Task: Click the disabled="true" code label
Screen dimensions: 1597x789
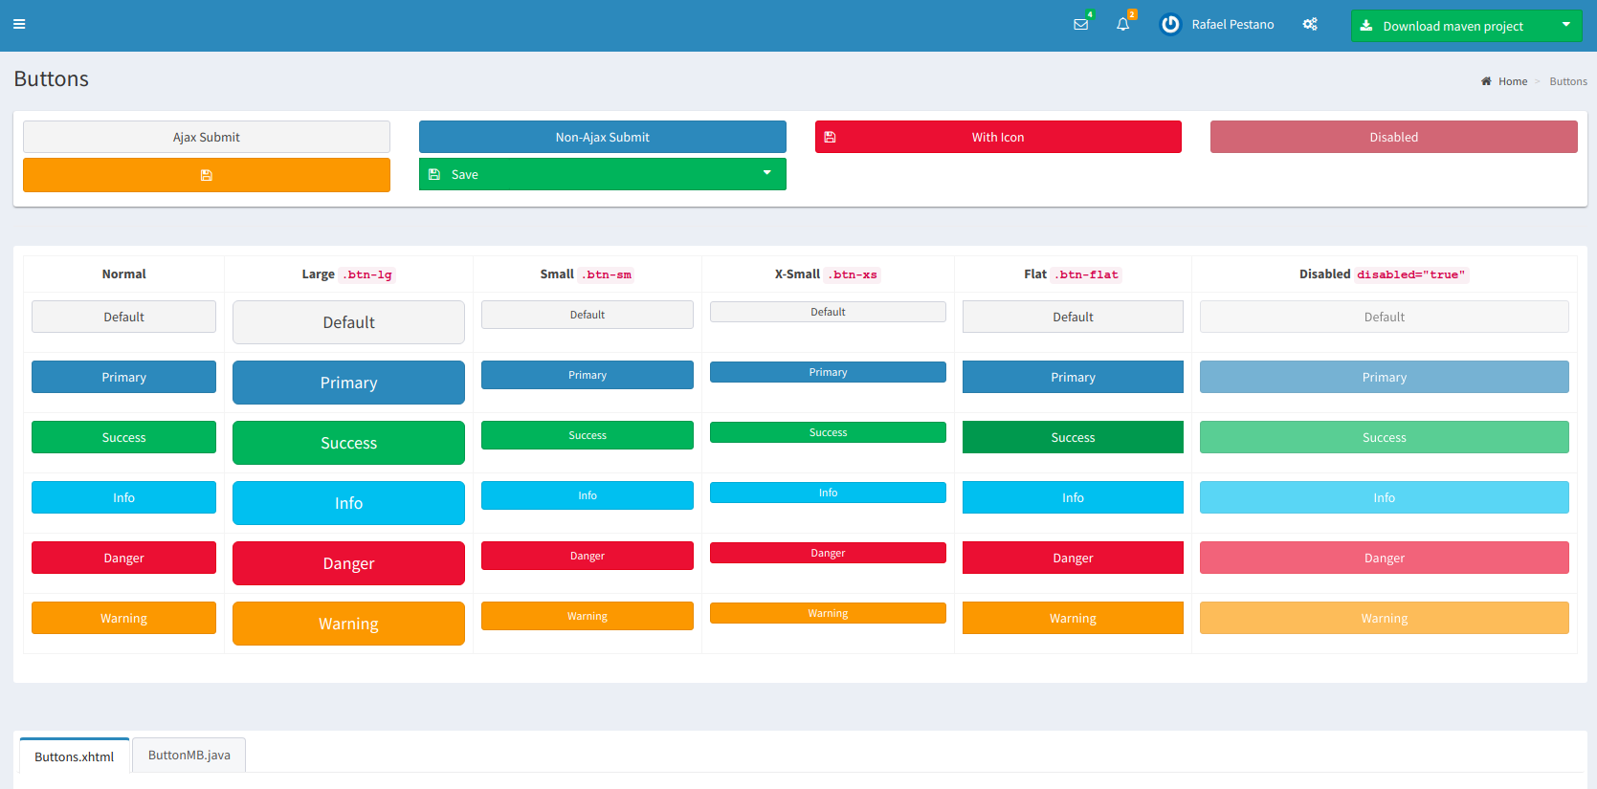Action: 1411,274
